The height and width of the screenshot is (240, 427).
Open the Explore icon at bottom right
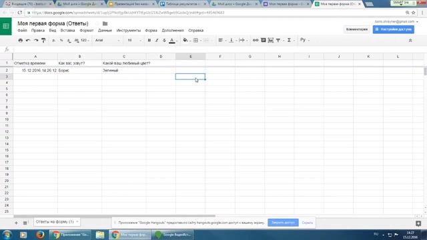pyautogui.click(x=418, y=223)
